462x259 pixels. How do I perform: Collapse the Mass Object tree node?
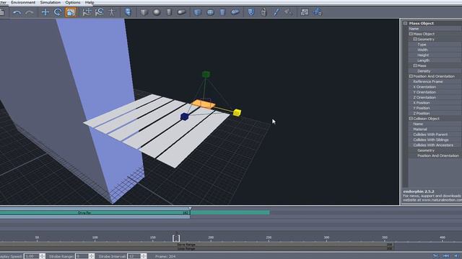click(x=411, y=34)
